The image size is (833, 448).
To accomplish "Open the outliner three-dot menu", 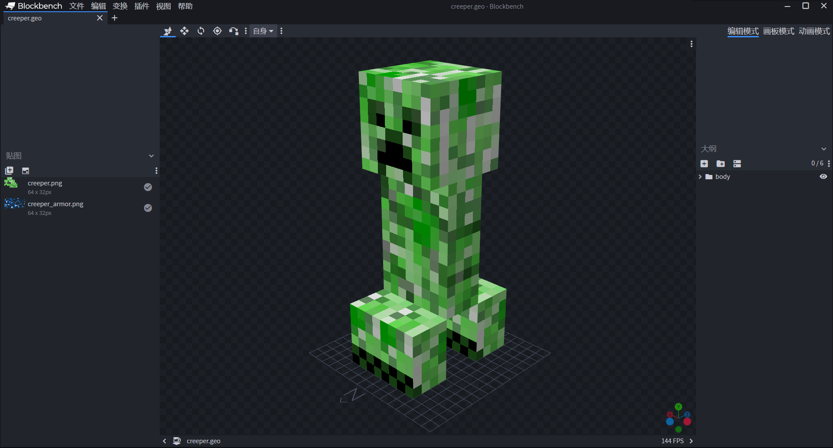I will click(x=829, y=164).
